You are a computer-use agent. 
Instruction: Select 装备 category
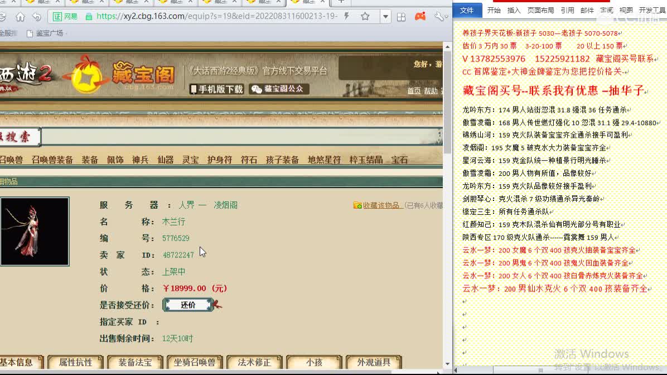[90, 160]
